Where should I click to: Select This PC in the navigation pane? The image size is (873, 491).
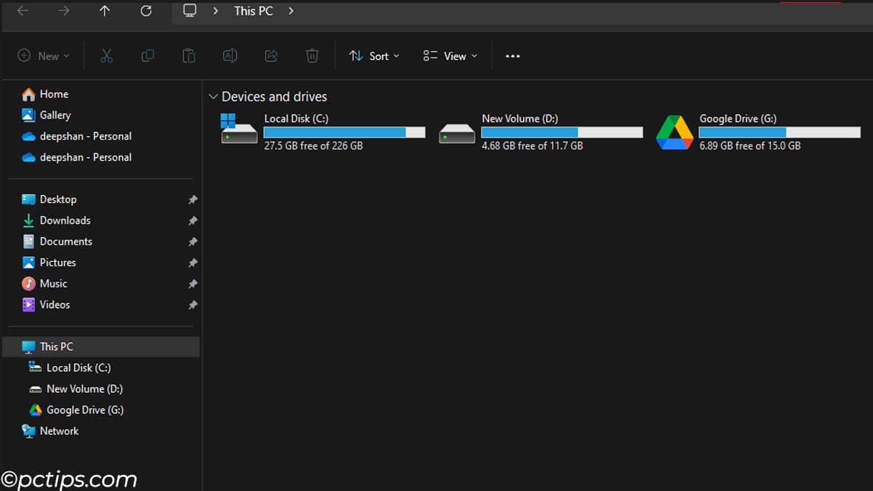click(101, 347)
